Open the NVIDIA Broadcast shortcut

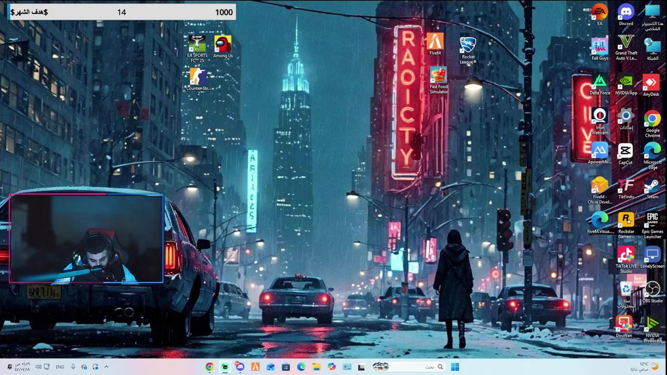pos(652,330)
